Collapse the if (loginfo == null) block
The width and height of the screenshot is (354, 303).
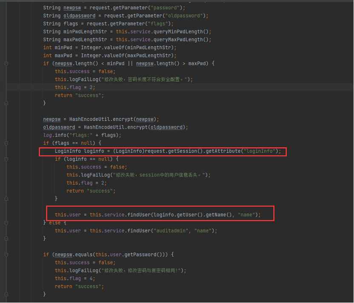pyautogui.click(x=6, y=159)
